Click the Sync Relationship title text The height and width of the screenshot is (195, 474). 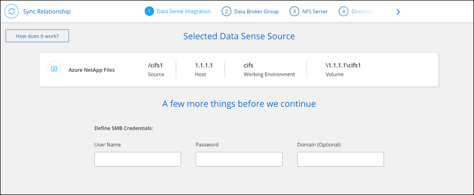coord(47,11)
